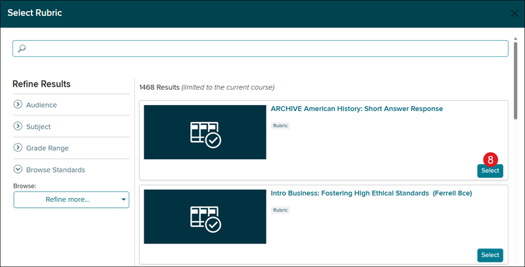
Task: Click Rubric tag under Intro Business
Action: tap(280, 210)
